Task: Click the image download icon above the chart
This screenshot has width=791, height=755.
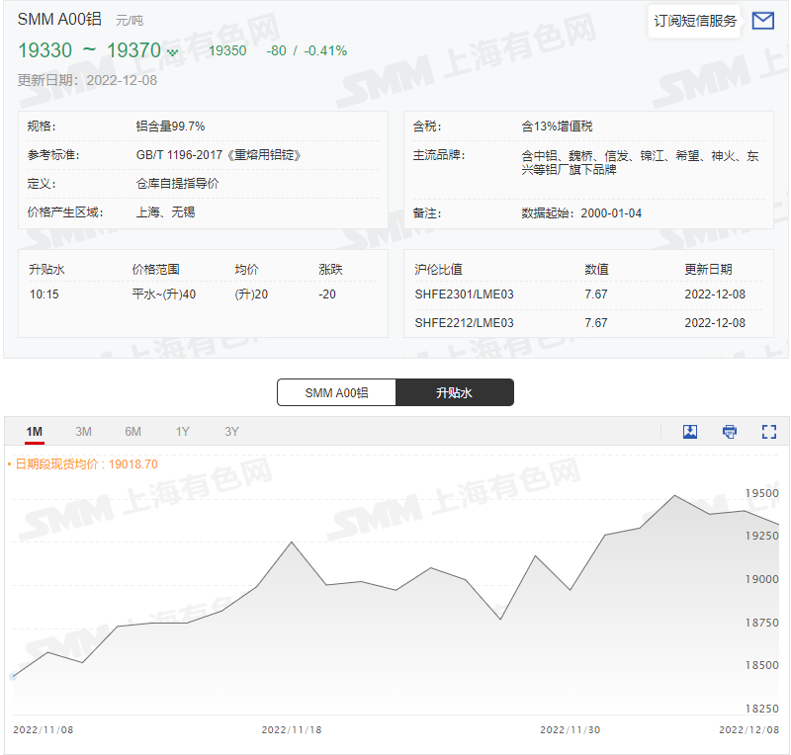Action: tap(689, 432)
